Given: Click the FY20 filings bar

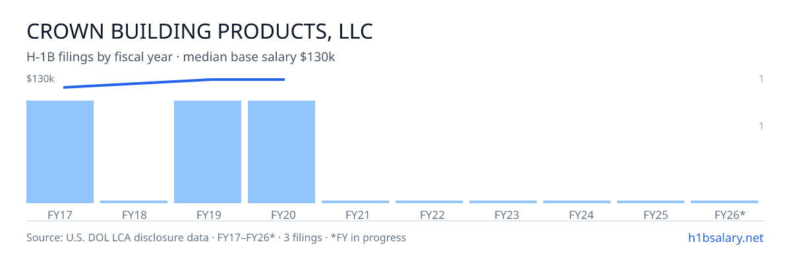Looking at the screenshot, I should (281, 152).
